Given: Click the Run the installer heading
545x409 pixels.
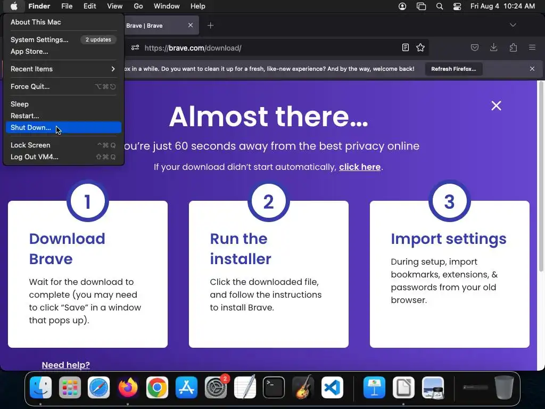Looking at the screenshot, I should coord(241,249).
